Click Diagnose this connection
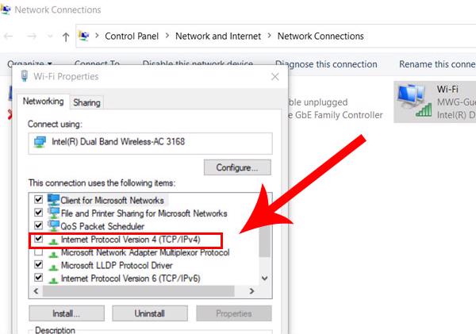The image size is (476, 334). pos(326,64)
